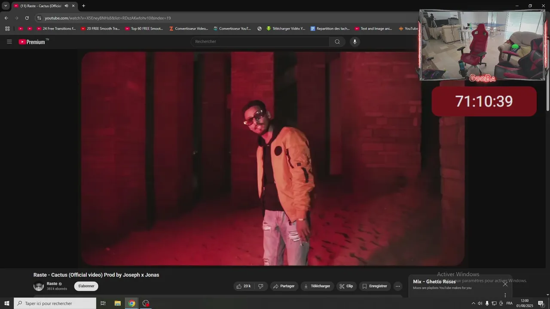This screenshot has height=309, width=550.
Task: Show hidden tray icons chevron
Action: click(474, 303)
